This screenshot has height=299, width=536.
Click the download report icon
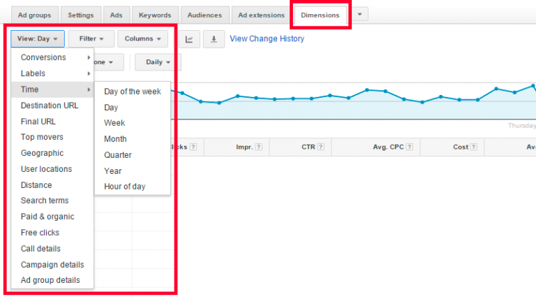pos(214,39)
